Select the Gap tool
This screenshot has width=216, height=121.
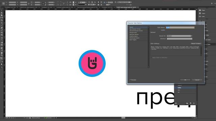coord(2,18)
